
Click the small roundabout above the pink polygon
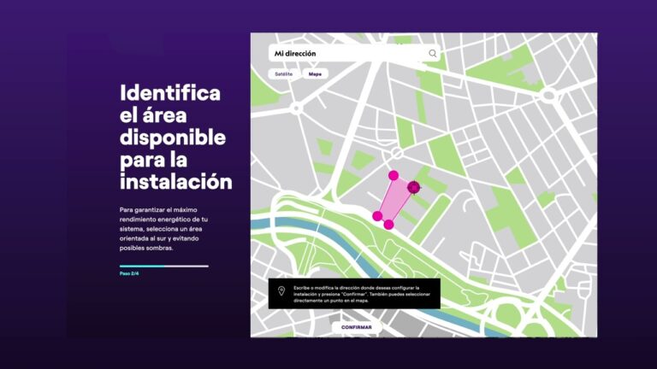[x=394, y=153]
